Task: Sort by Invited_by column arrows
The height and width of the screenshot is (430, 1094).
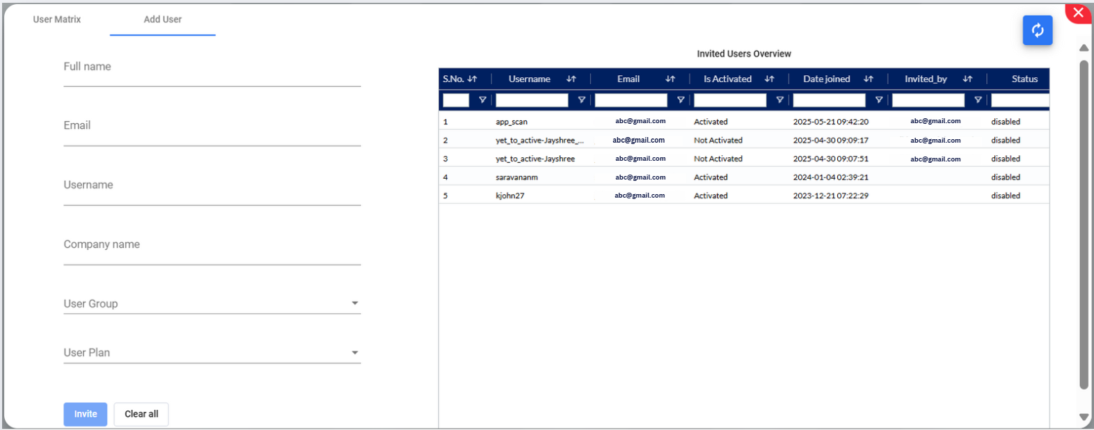Action: click(x=967, y=79)
